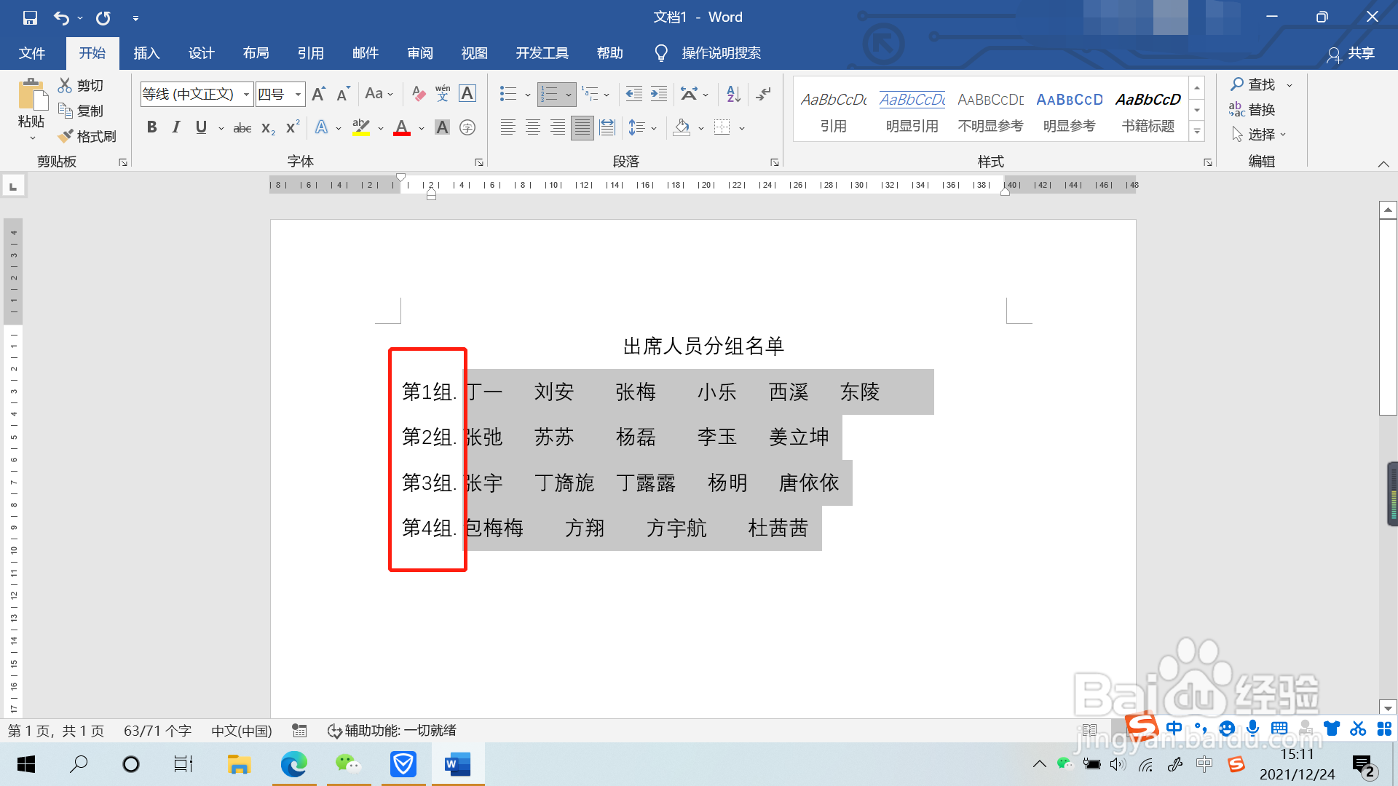Click the Increase Indent icon
Image resolution: width=1398 pixels, height=786 pixels.
click(659, 94)
